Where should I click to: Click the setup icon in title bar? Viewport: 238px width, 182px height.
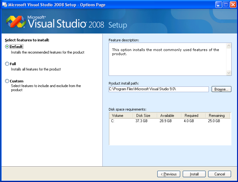click(x=4, y=5)
